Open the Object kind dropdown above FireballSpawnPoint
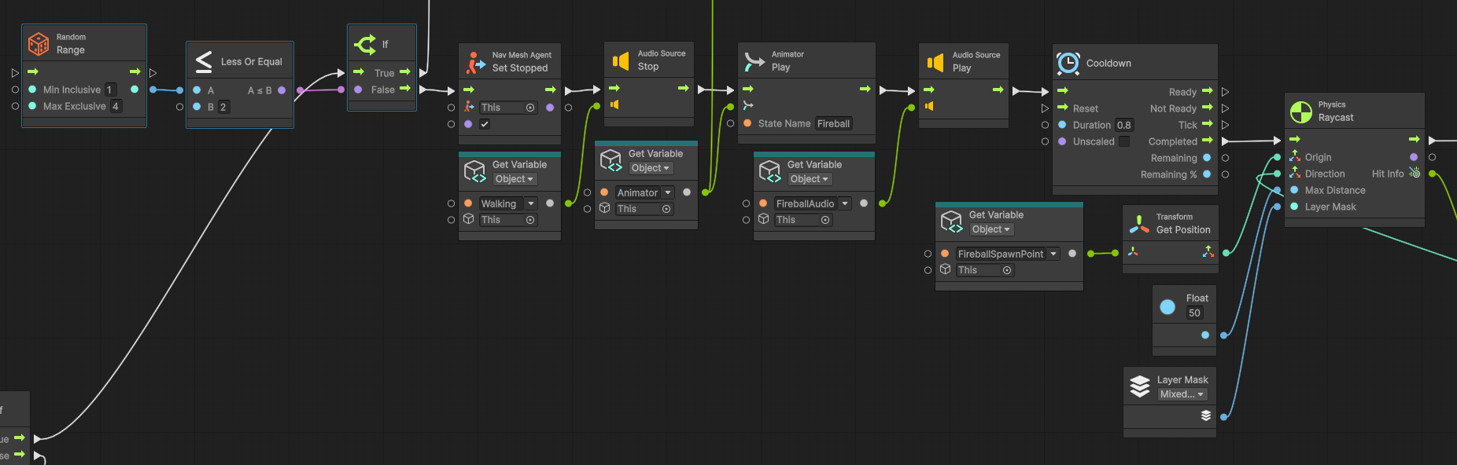This screenshot has width=1457, height=465. 991,229
